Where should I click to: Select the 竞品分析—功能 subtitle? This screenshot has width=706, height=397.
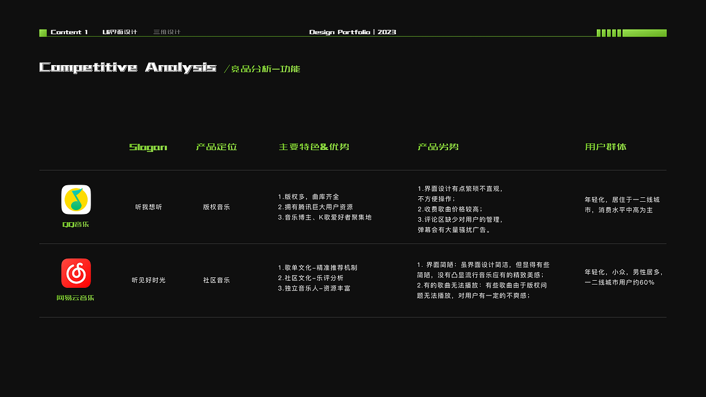coord(263,69)
